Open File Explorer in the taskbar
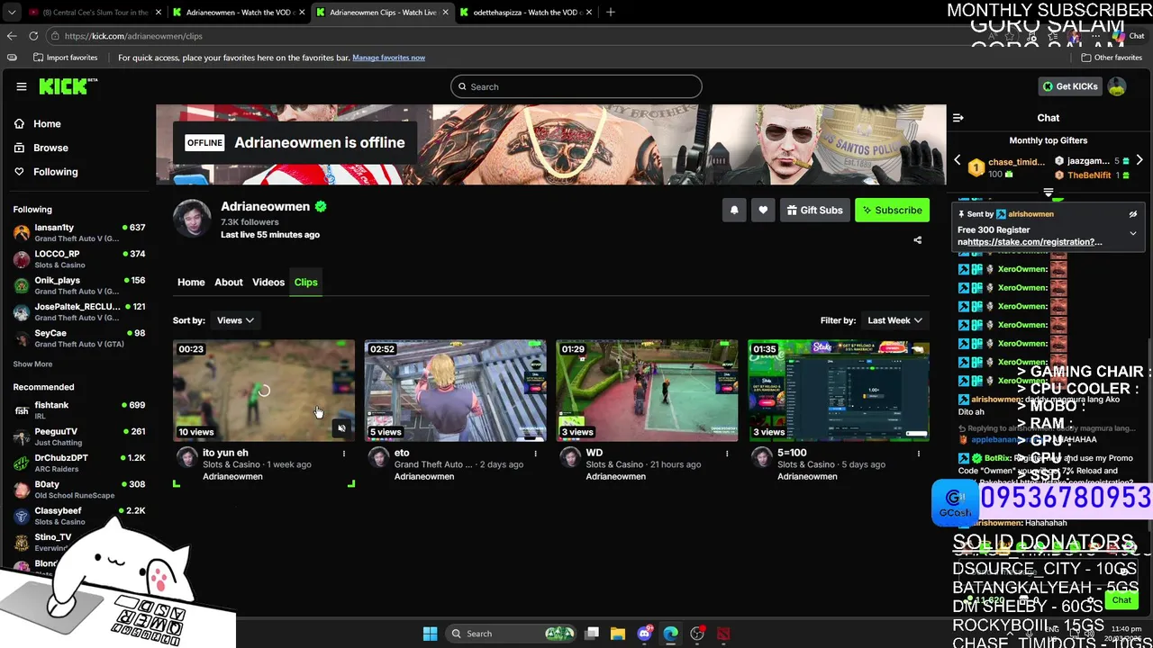The width and height of the screenshot is (1153, 648). coord(618,634)
